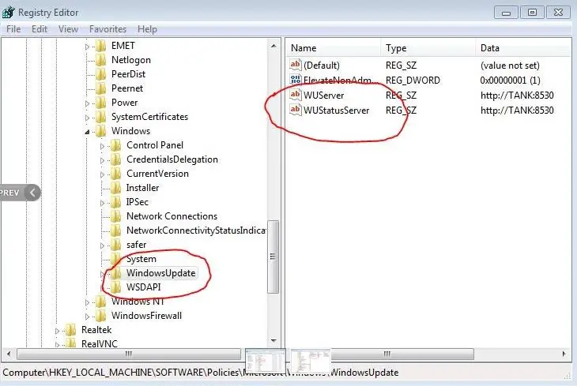Sort values by the Data column header
The image size is (577, 386).
pos(523,48)
